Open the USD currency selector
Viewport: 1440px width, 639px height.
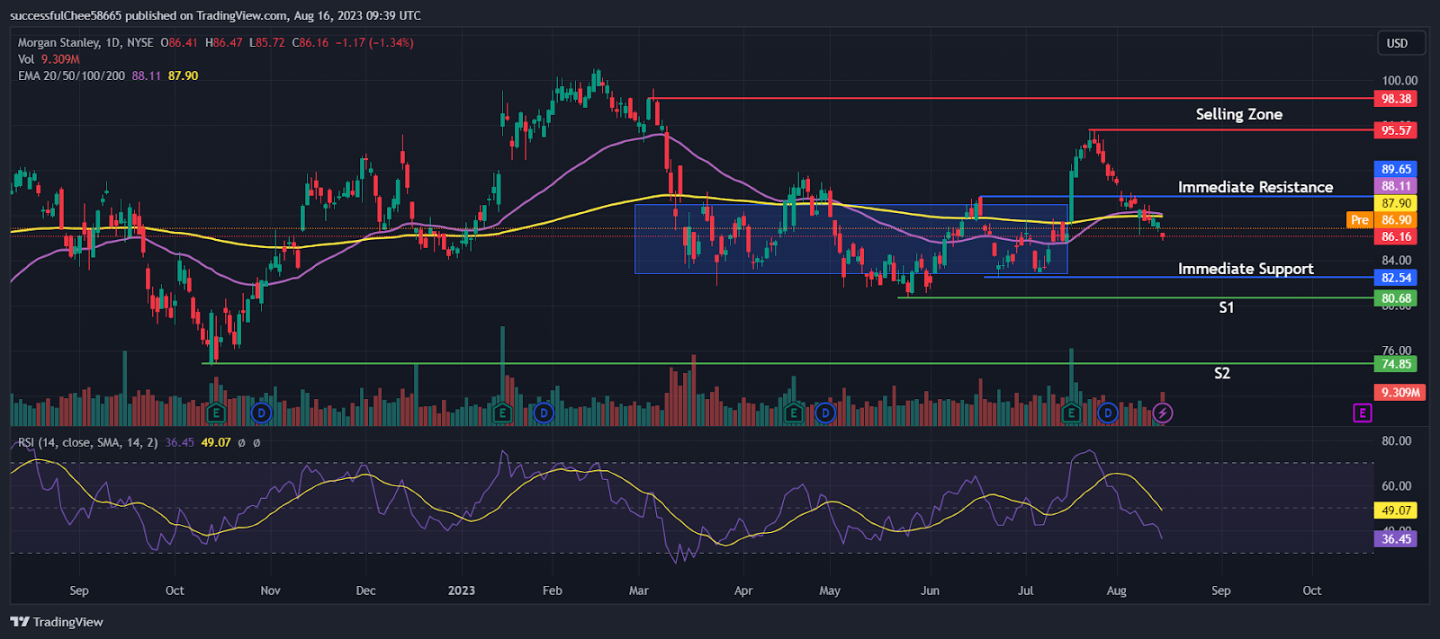pos(1401,43)
